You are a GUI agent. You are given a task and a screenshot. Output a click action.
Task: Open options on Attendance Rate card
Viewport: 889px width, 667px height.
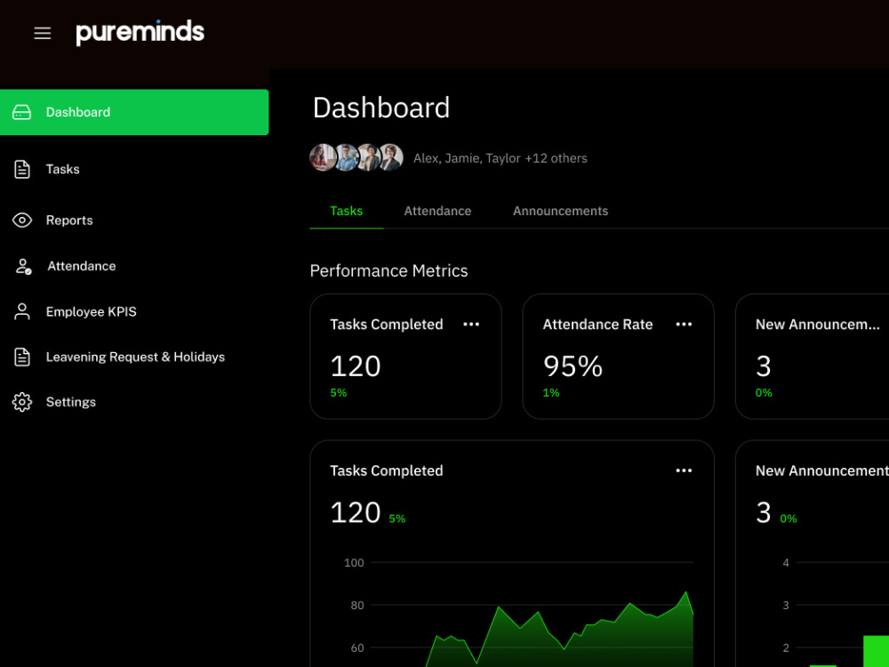[684, 325]
